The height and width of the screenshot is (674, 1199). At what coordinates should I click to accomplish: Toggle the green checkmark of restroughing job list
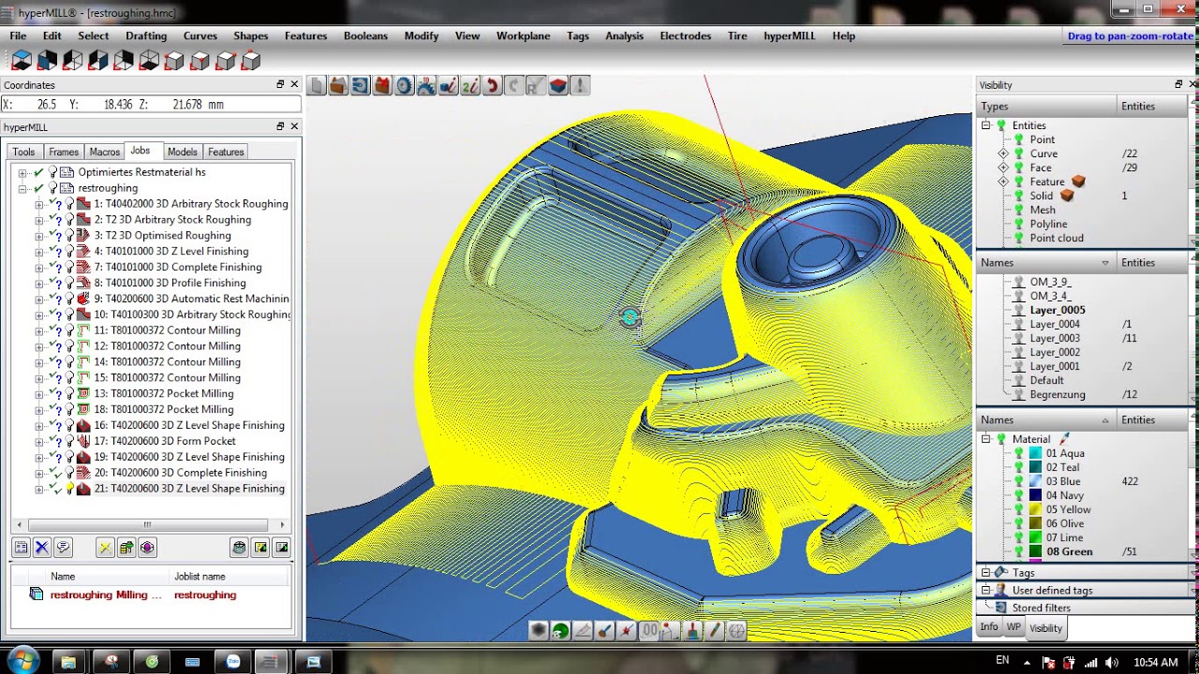click(38, 188)
